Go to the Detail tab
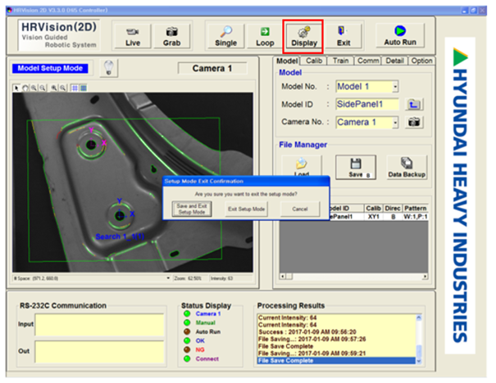The image size is (496, 383). 394,61
